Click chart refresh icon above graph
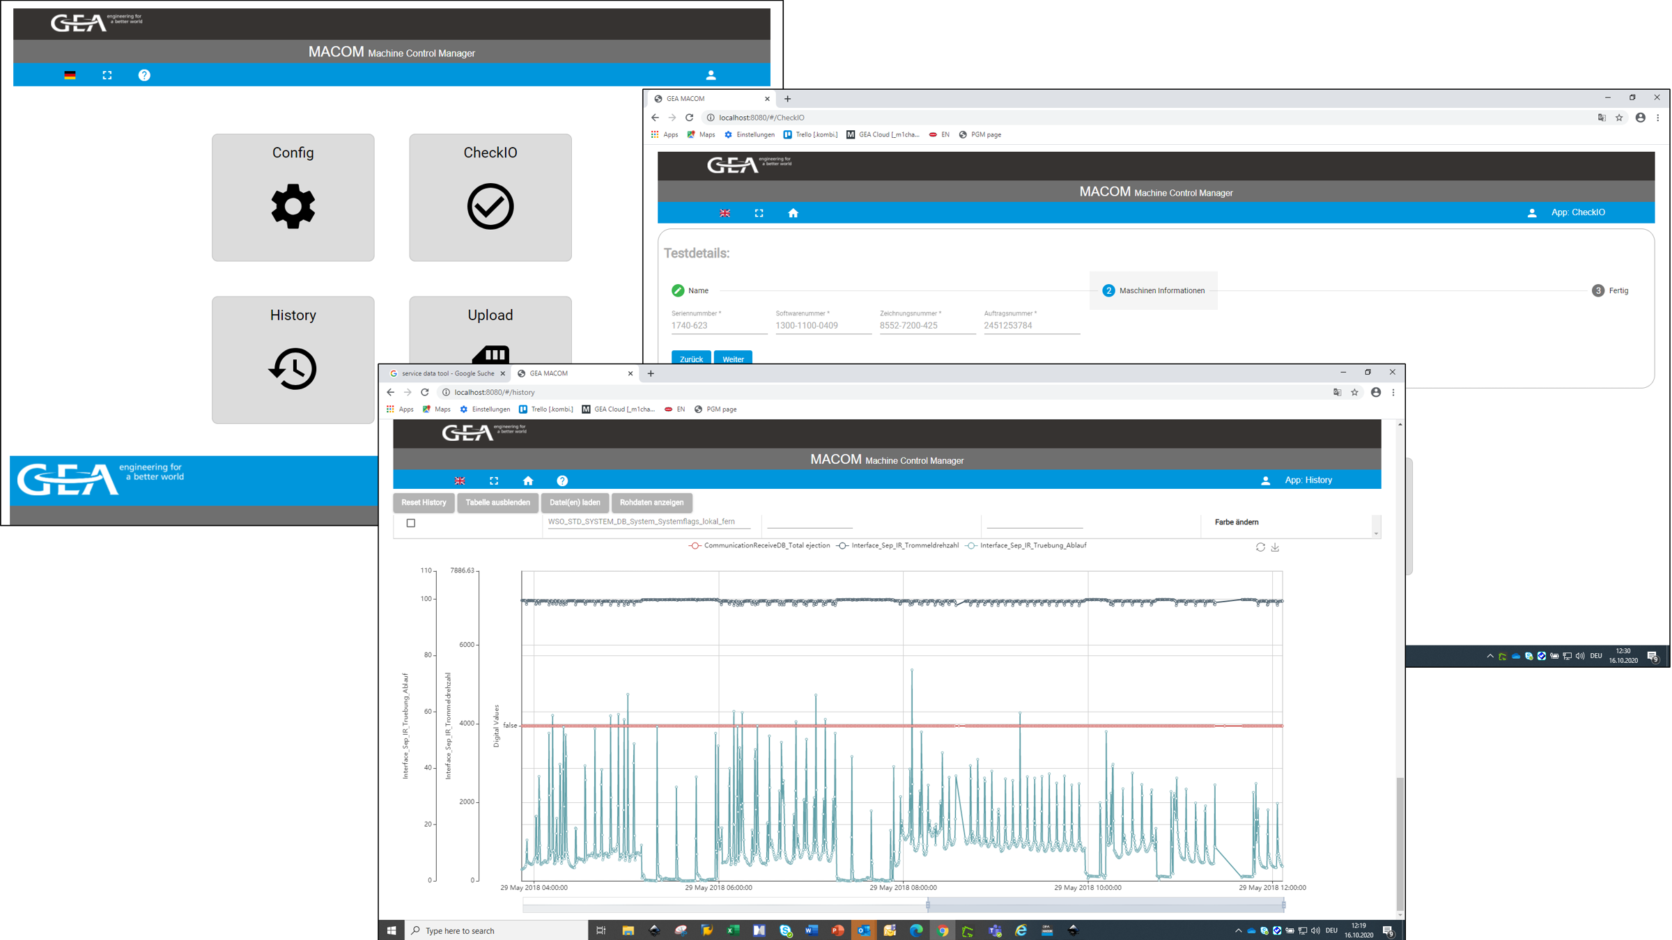This screenshot has height=940, width=1672. pyautogui.click(x=1260, y=547)
